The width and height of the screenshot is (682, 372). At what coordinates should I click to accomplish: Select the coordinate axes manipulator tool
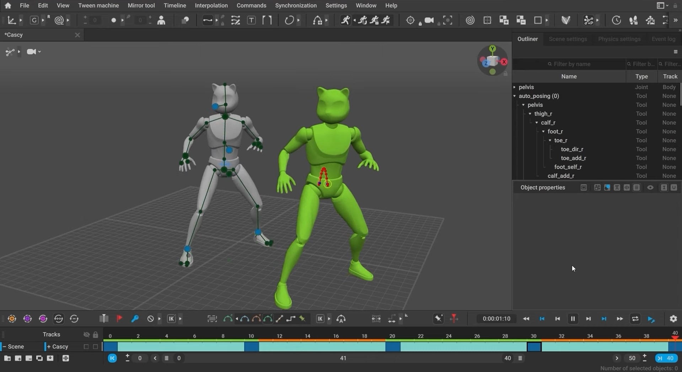pyautogui.click(x=11, y=20)
